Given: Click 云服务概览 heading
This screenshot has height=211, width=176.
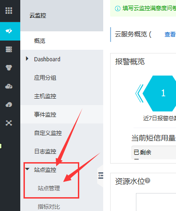Looking at the screenshot, I should tap(131, 35).
